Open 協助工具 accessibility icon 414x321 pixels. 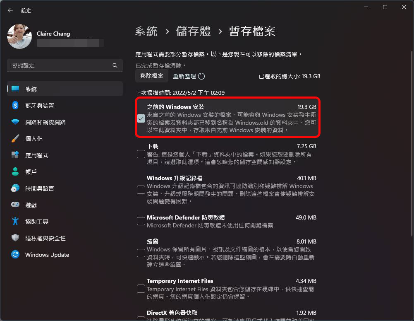point(15,221)
